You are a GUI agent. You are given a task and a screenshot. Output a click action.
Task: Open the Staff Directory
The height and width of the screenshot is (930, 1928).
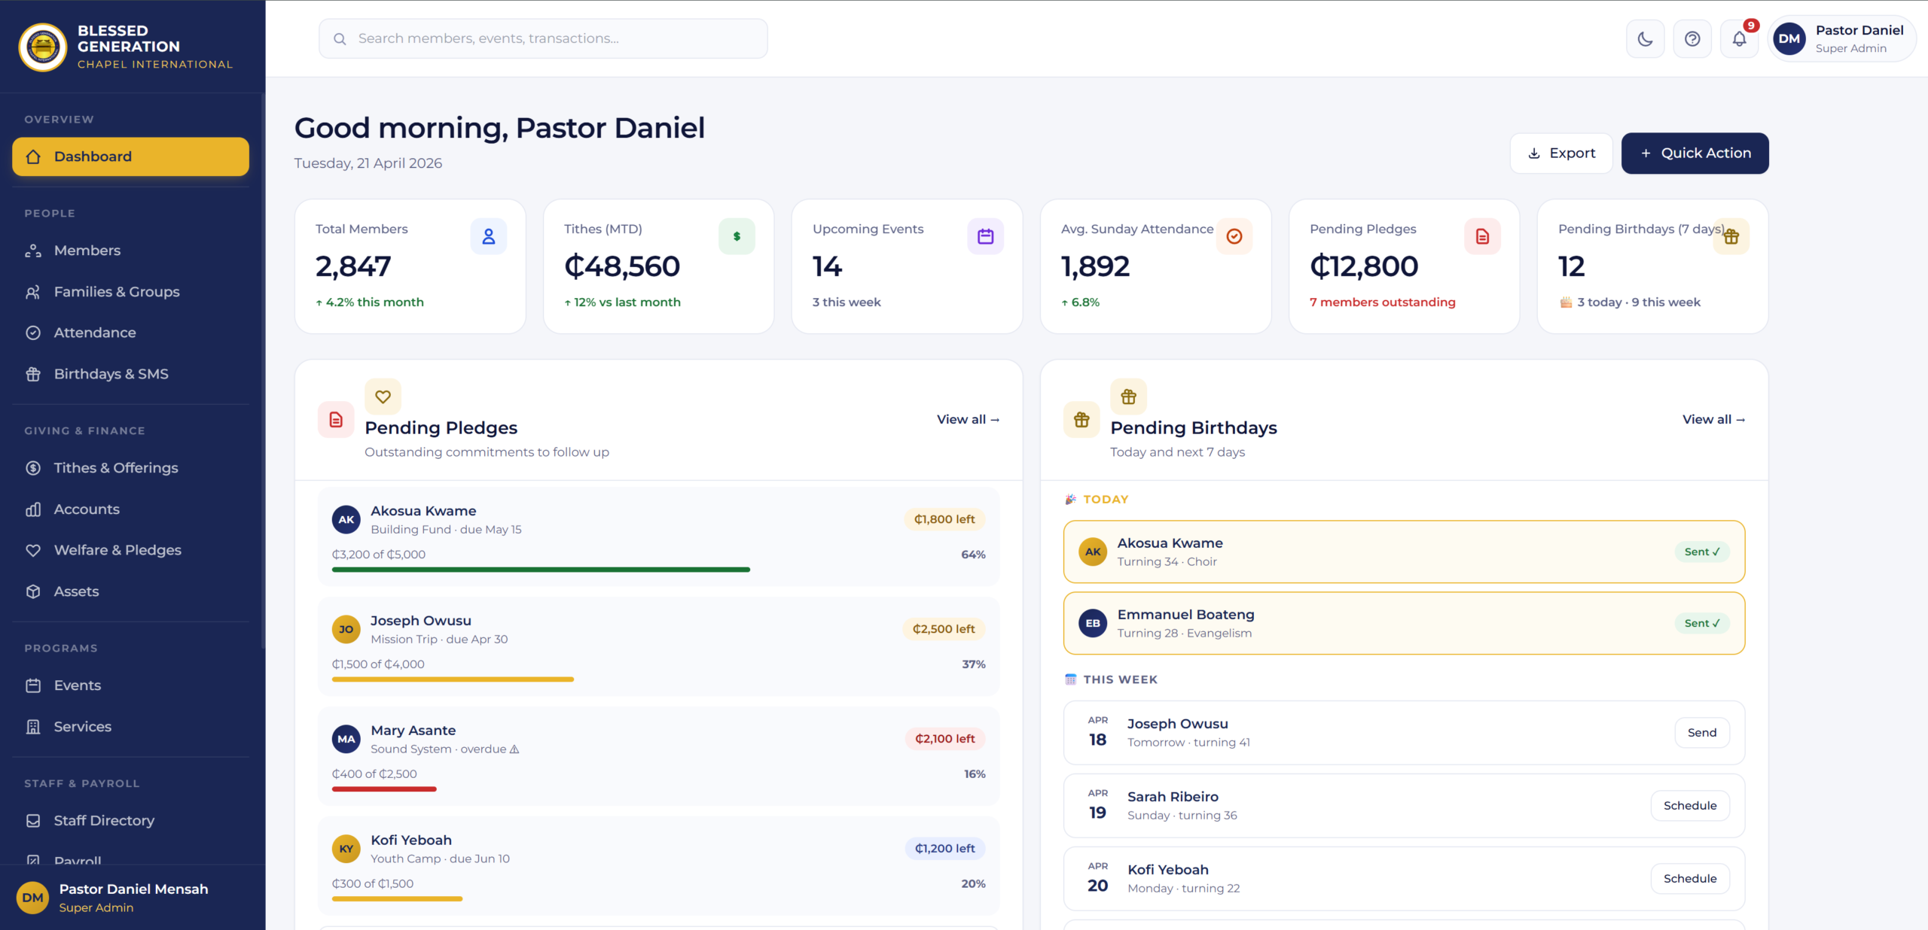[130, 821]
